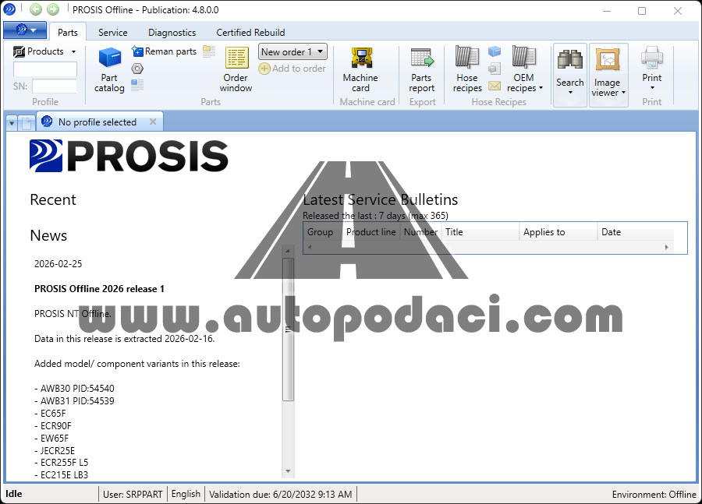The width and height of the screenshot is (702, 504).
Task: Open the Order window
Action: (236, 70)
